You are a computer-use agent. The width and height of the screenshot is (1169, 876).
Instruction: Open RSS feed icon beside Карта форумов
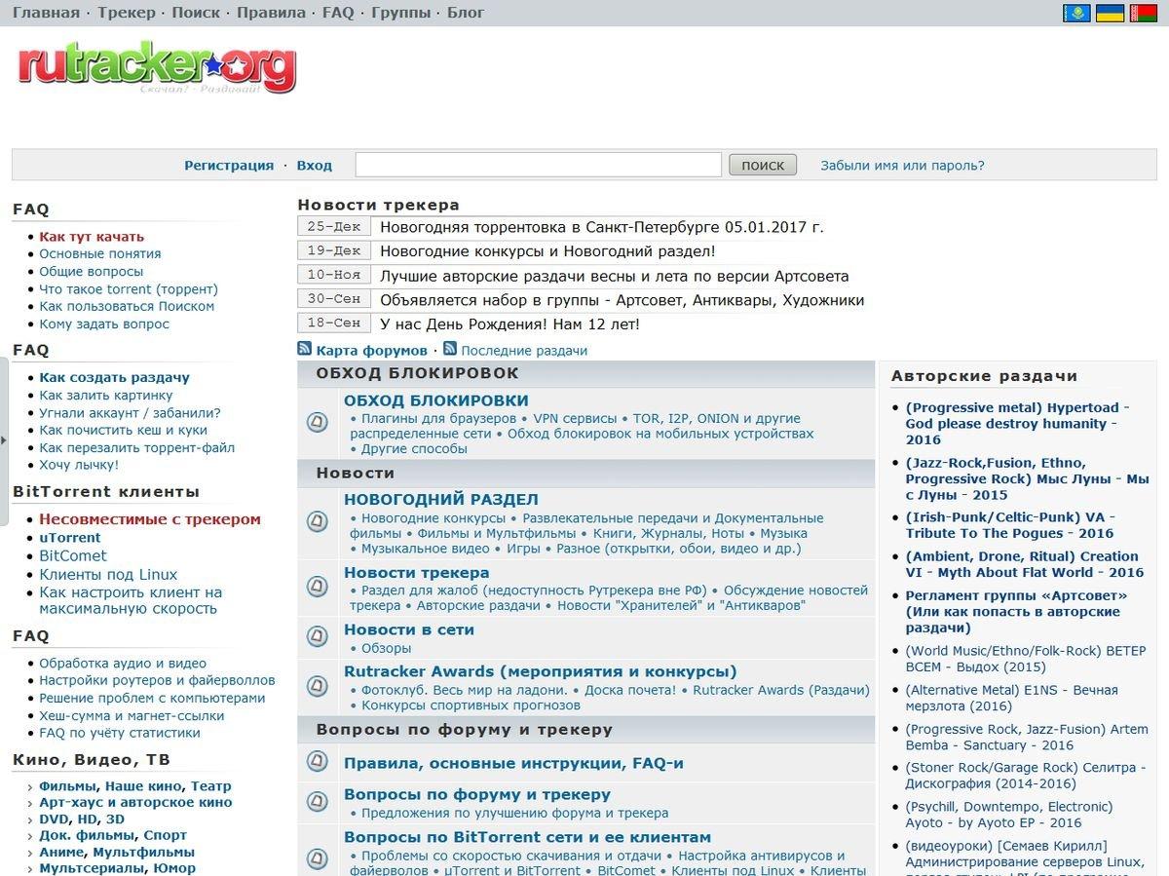coord(305,349)
